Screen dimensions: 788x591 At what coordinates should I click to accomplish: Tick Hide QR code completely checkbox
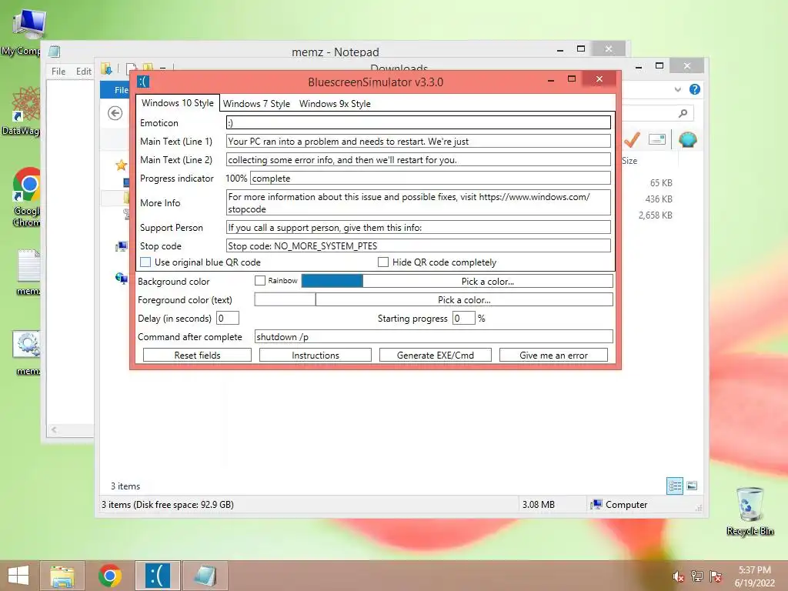coord(383,262)
